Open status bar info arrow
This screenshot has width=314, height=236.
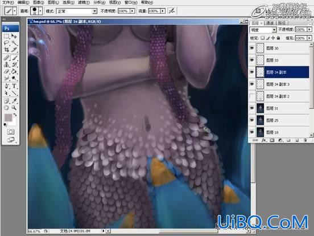(x=104, y=231)
